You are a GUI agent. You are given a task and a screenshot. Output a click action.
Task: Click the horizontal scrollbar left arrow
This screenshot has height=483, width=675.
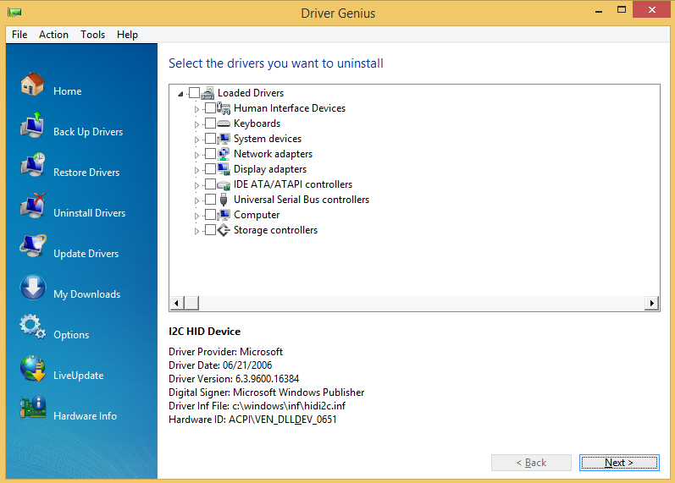point(176,303)
